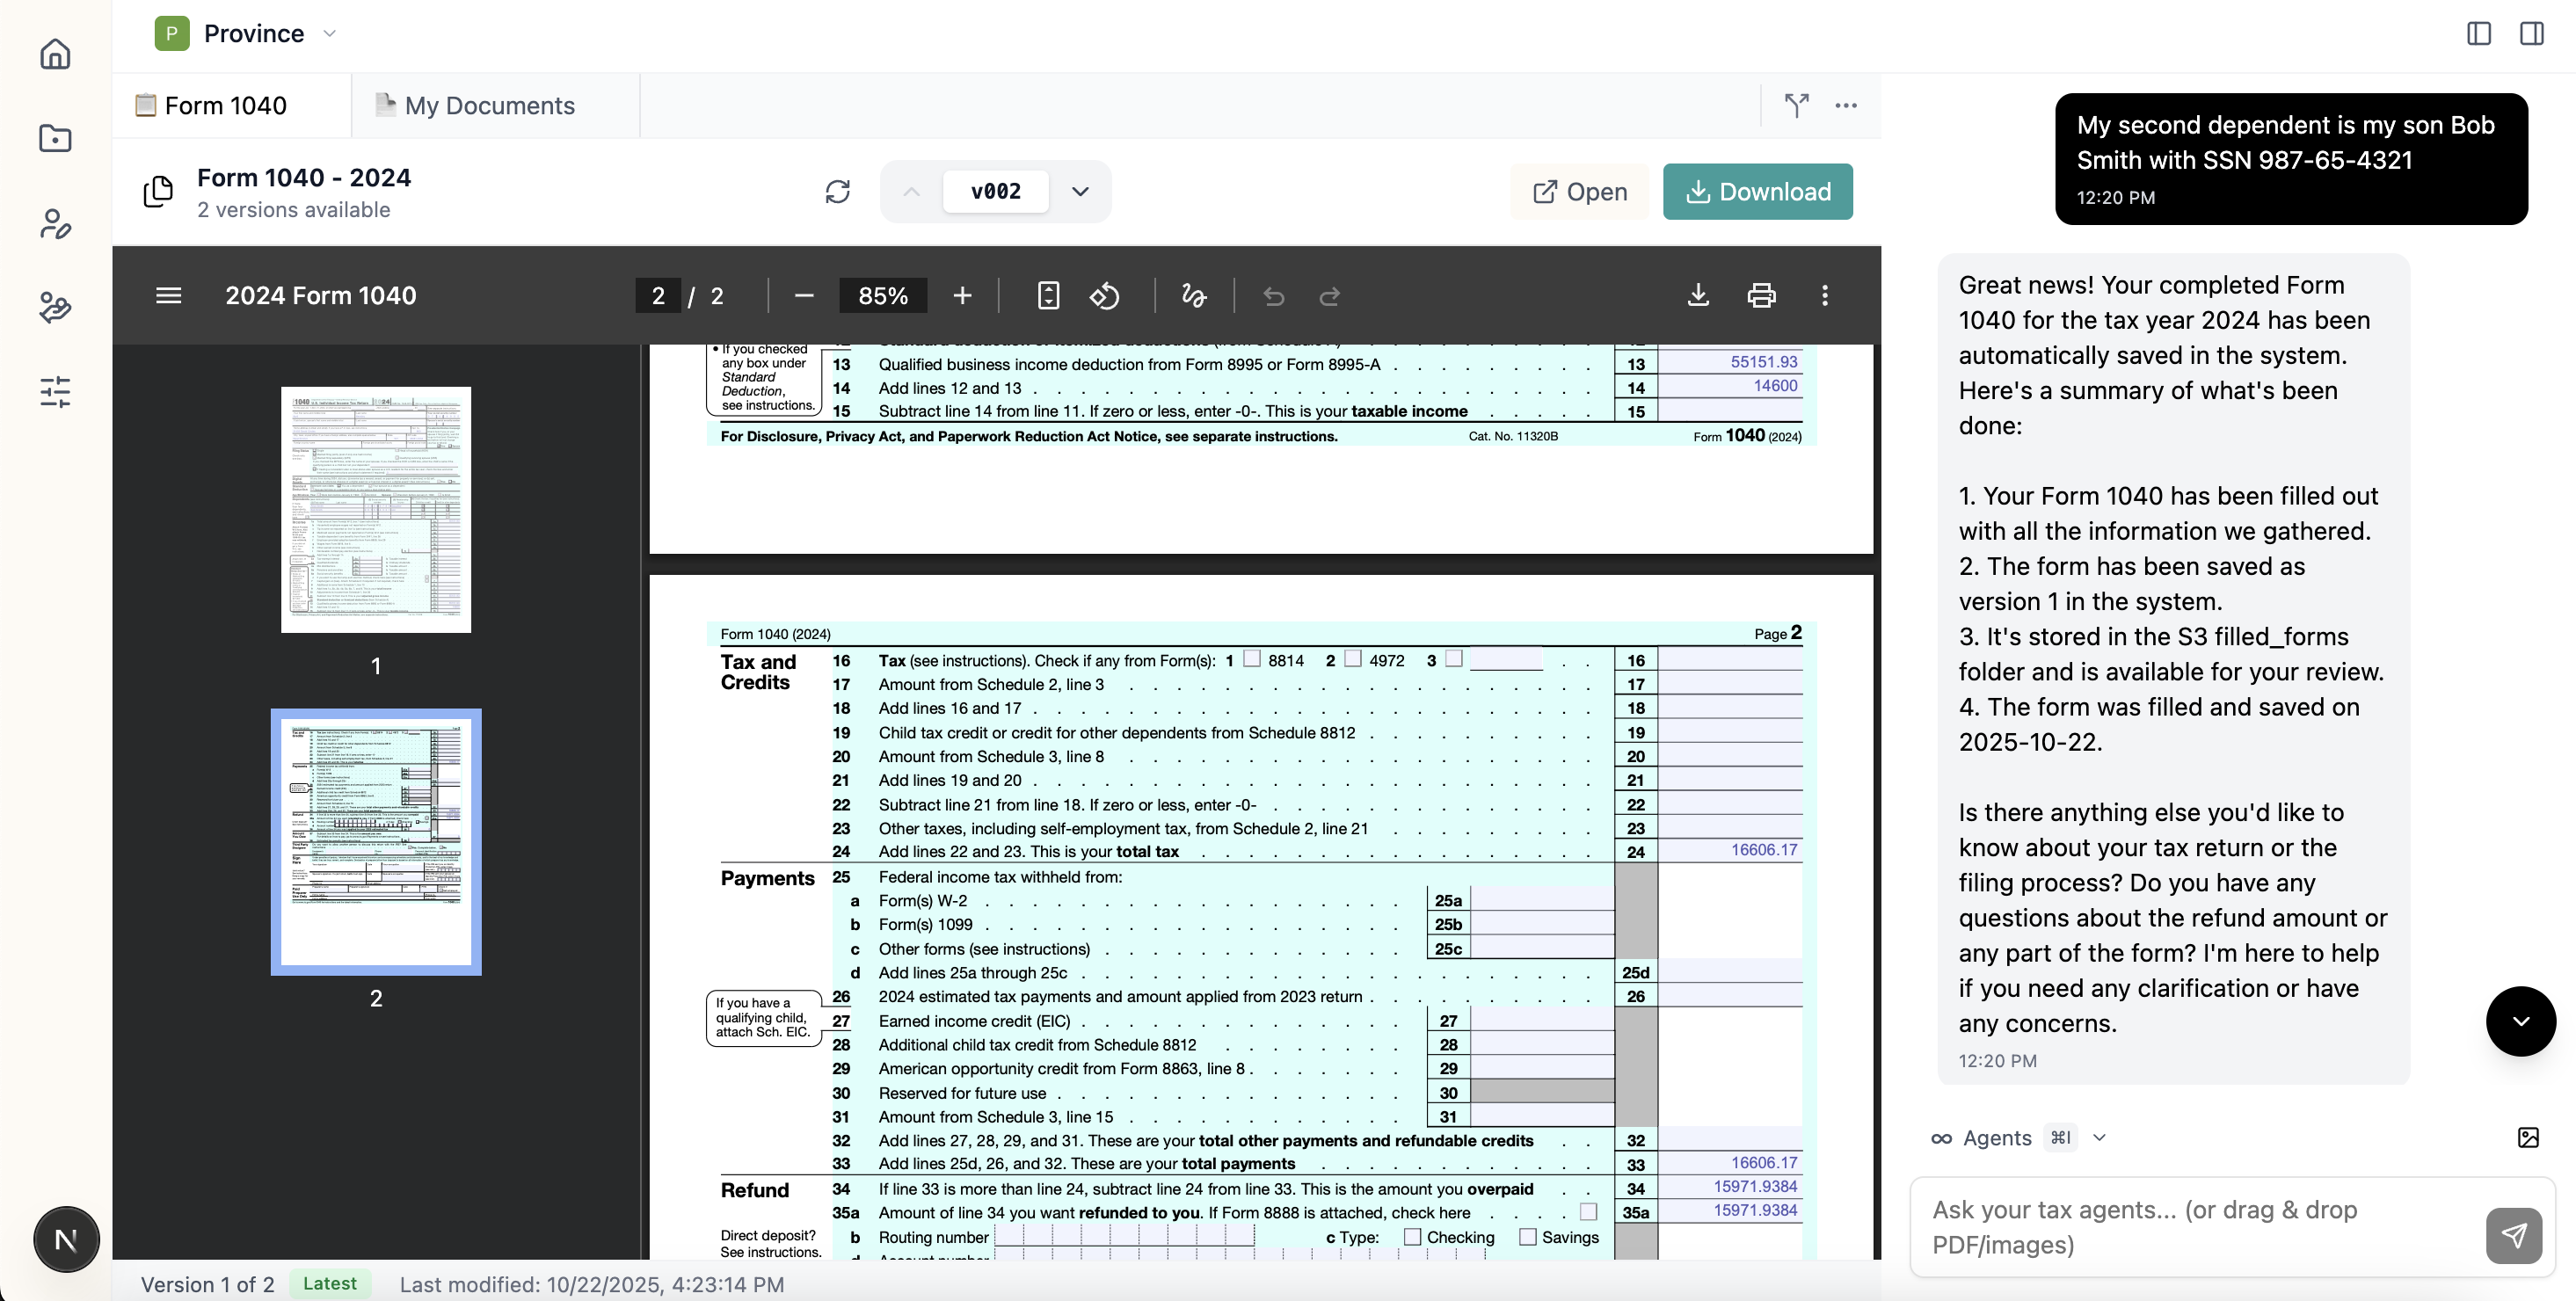Click the sliders settings sidebar icon

(x=55, y=392)
